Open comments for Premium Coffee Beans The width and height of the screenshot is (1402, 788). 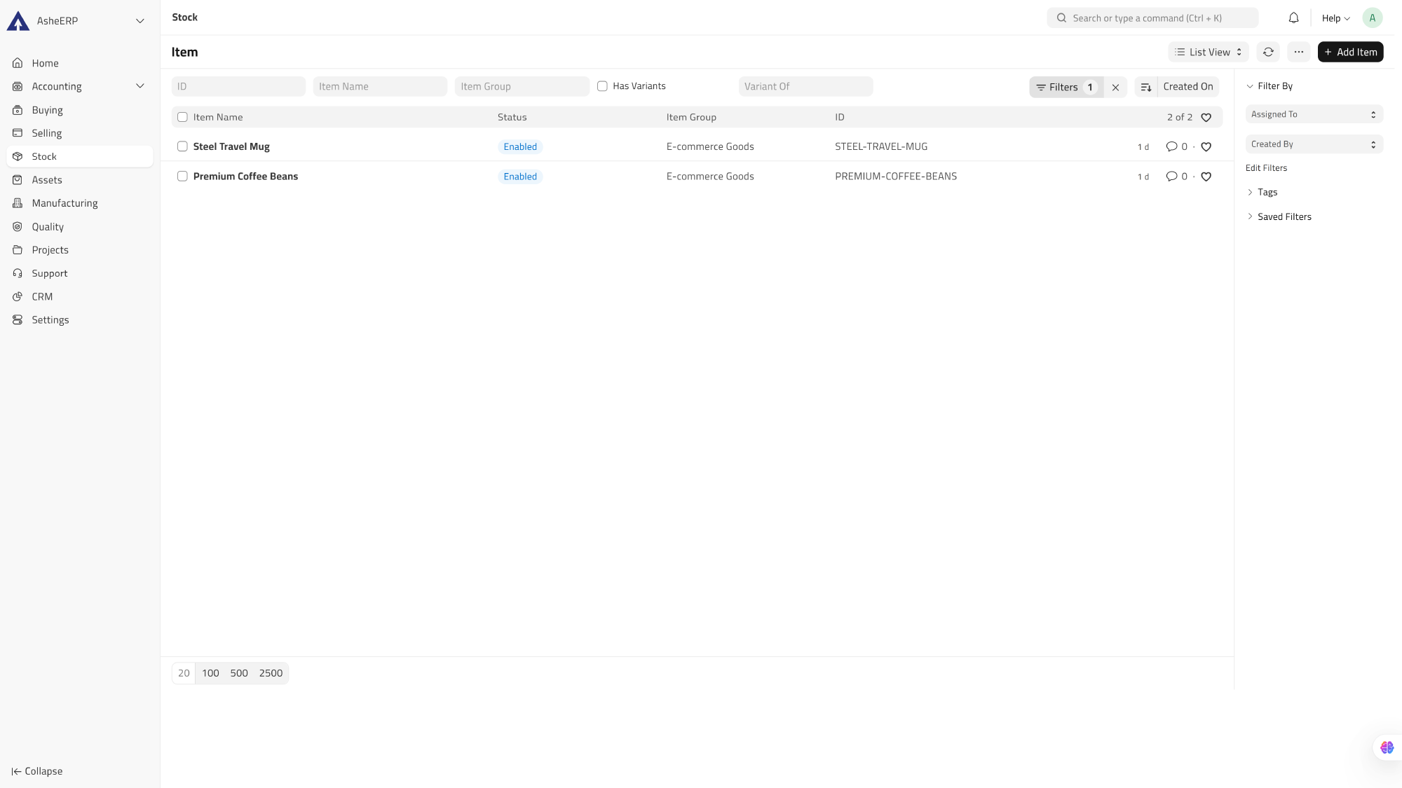(x=1171, y=177)
